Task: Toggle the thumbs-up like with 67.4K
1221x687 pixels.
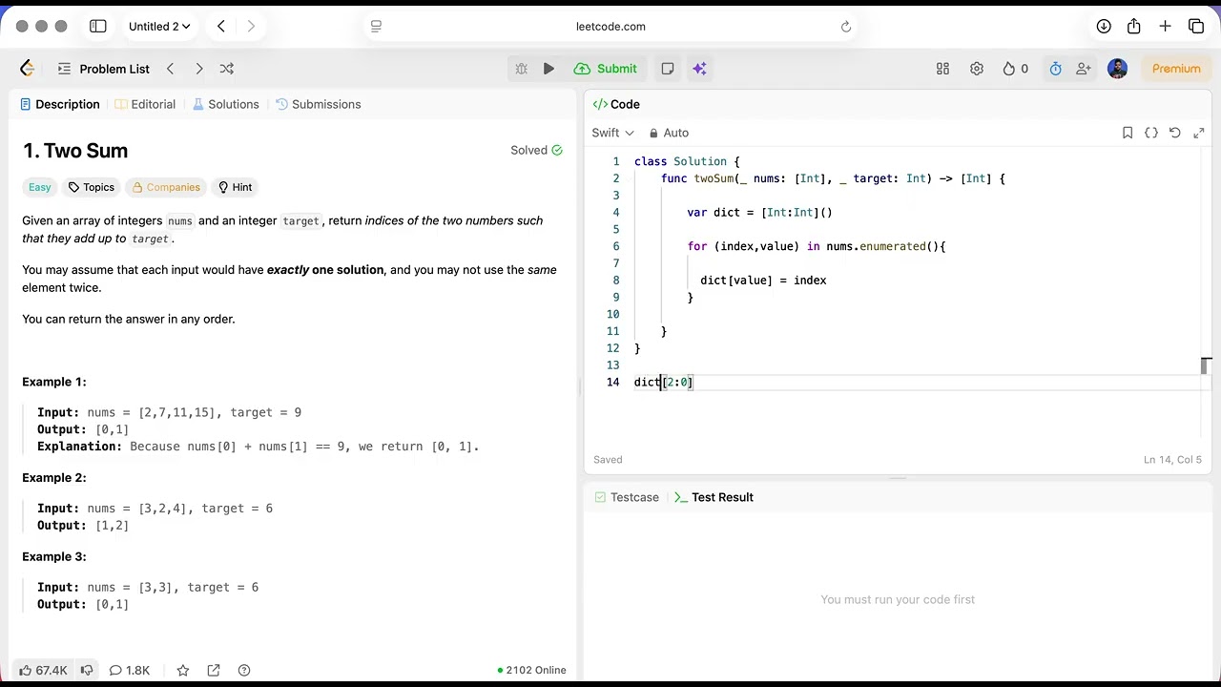Action: 43,670
